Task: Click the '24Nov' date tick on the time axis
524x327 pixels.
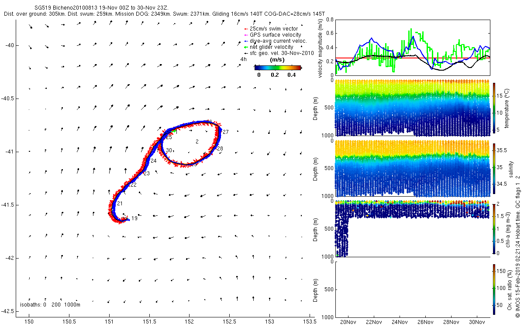Action: tap(399, 322)
